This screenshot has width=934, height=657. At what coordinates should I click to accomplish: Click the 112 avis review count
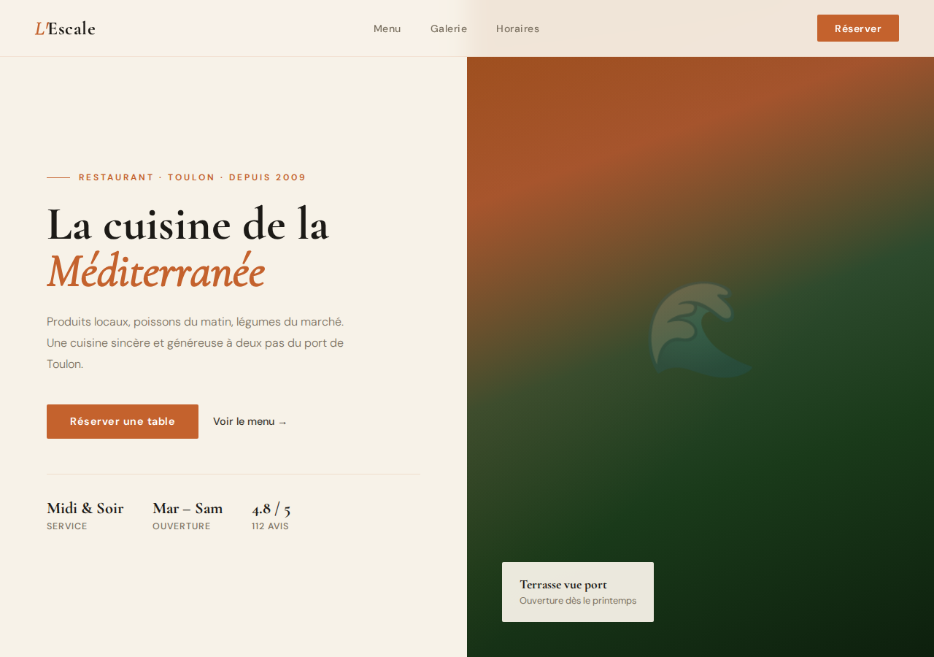point(270,526)
